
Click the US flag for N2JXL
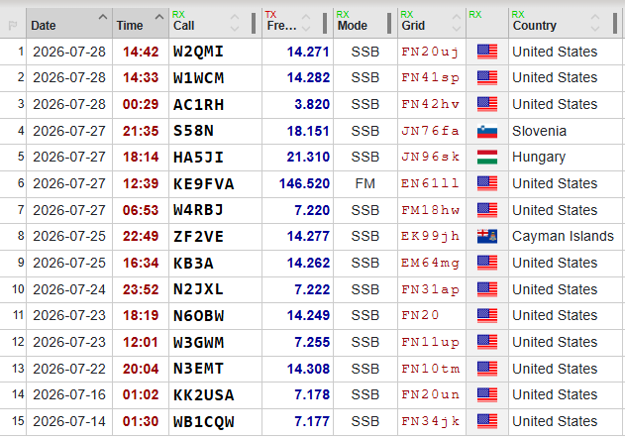point(487,289)
